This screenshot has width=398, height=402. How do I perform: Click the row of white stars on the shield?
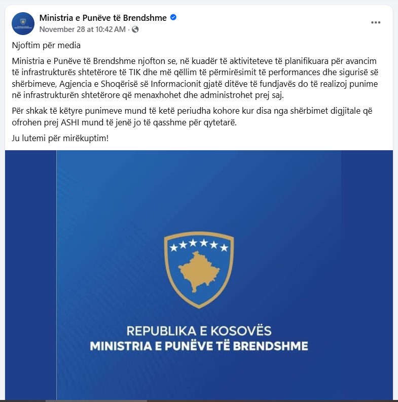pos(199,247)
